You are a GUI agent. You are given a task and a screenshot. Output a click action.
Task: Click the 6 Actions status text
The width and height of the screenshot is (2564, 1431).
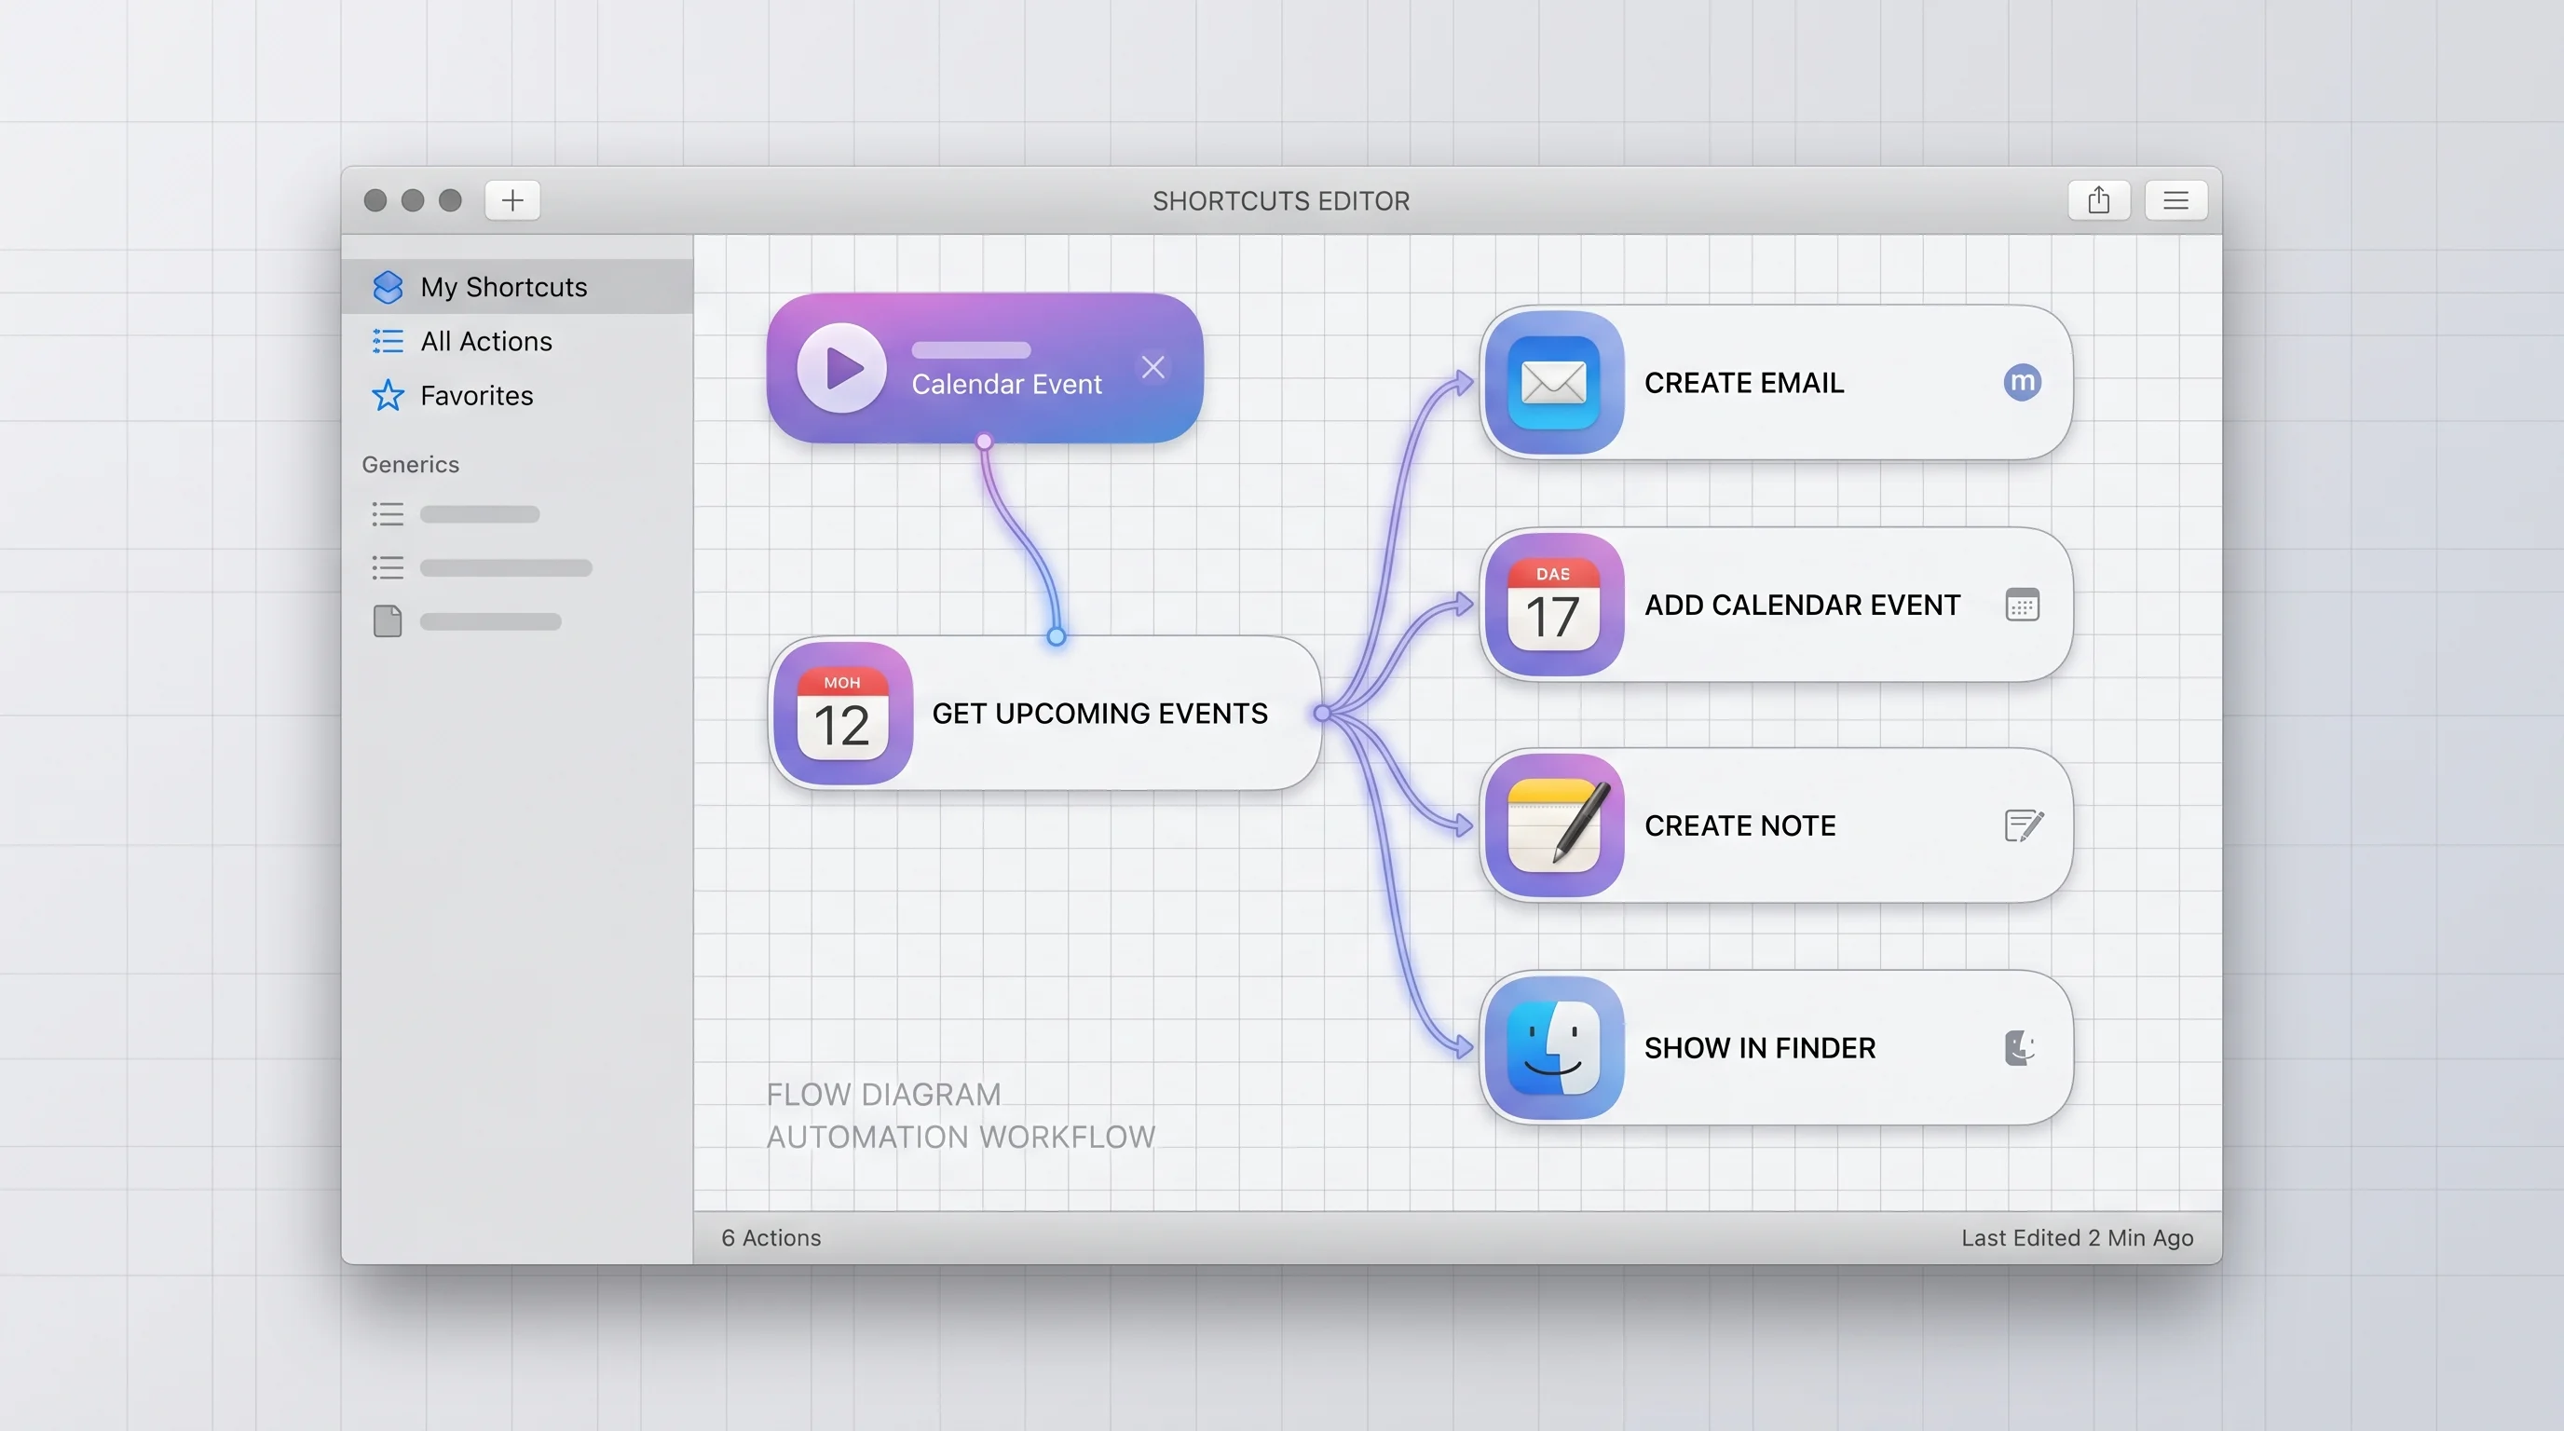771,1237
